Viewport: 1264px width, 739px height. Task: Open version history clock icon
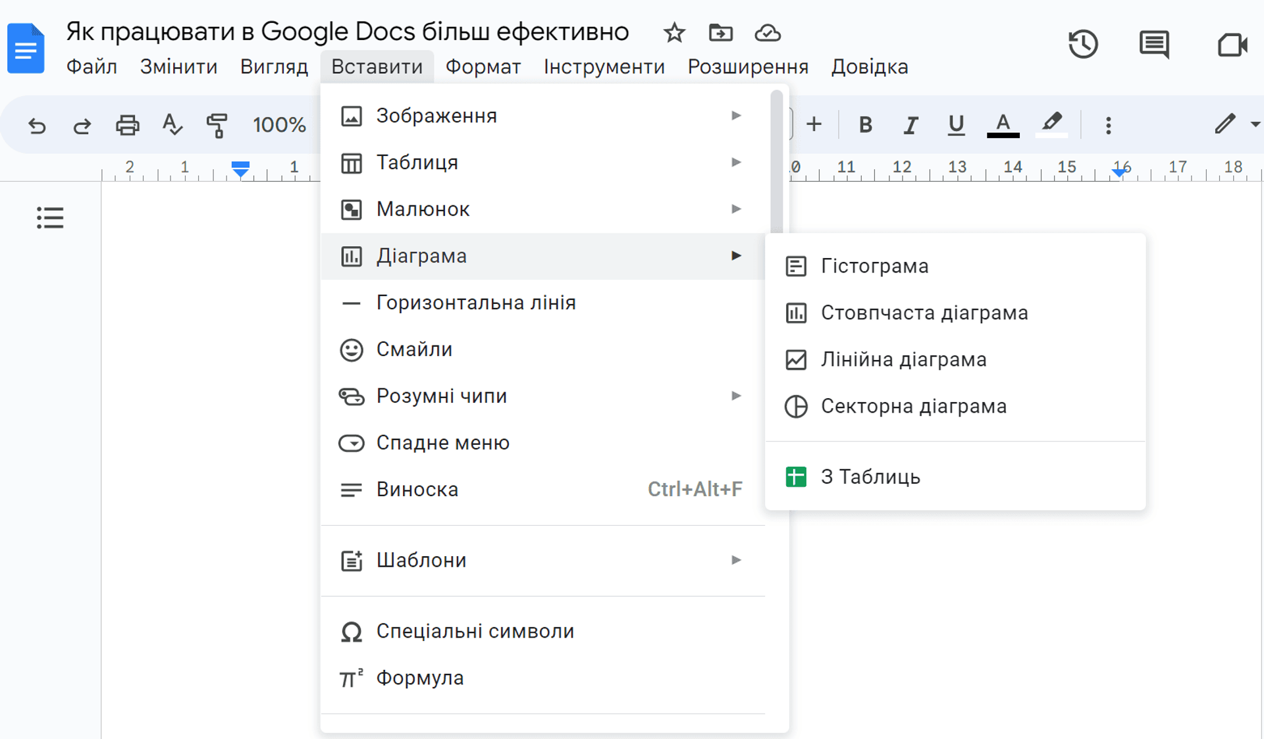point(1083,45)
